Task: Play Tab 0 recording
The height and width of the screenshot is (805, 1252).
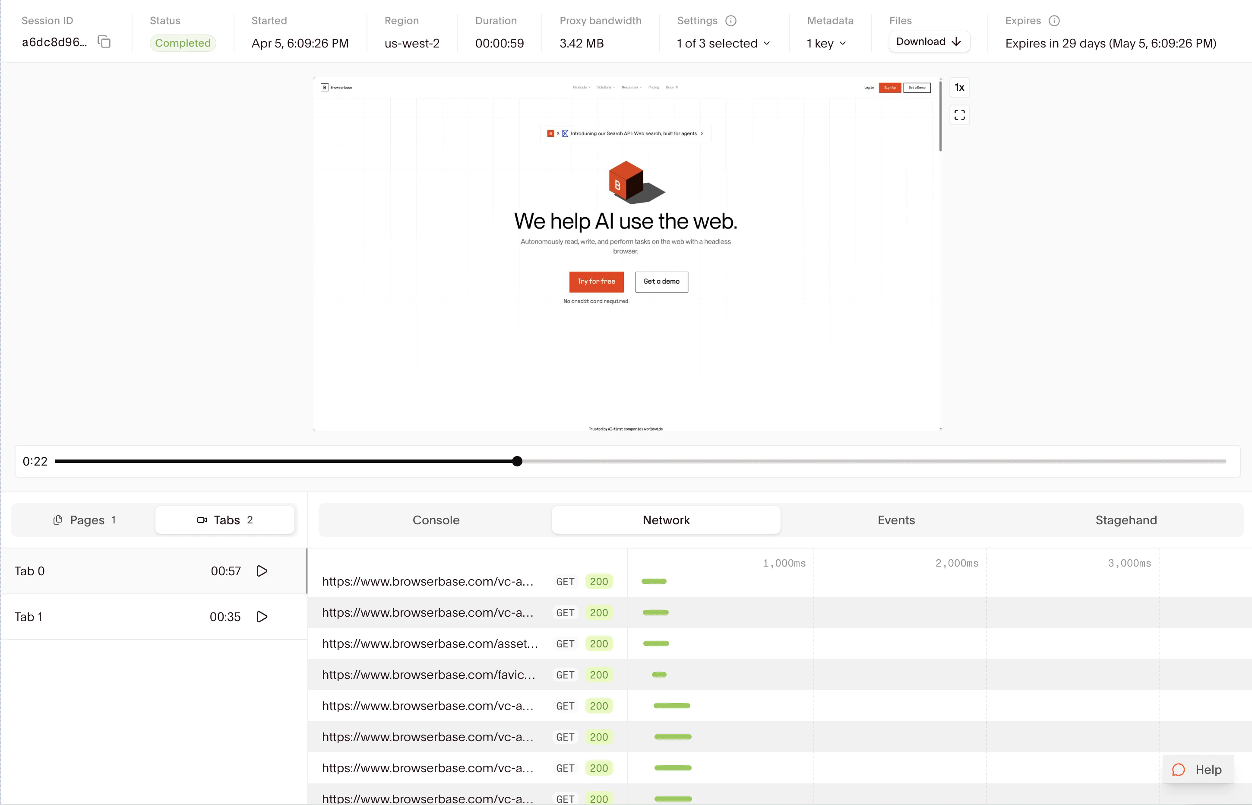Action: pyautogui.click(x=262, y=571)
